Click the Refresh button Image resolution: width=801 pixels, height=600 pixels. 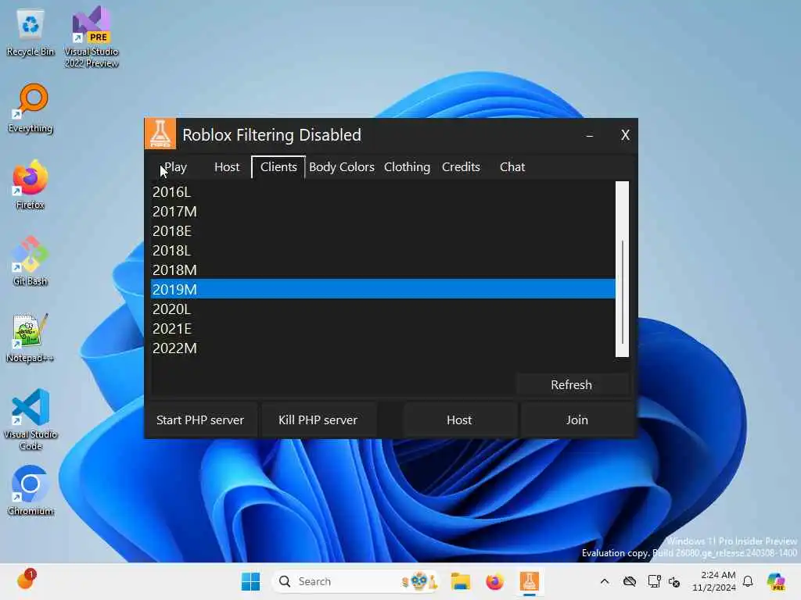coord(572,384)
